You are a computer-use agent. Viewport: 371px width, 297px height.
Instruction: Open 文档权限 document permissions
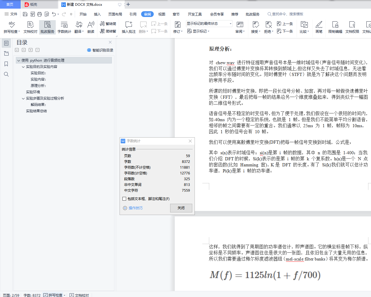tap(352, 27)
